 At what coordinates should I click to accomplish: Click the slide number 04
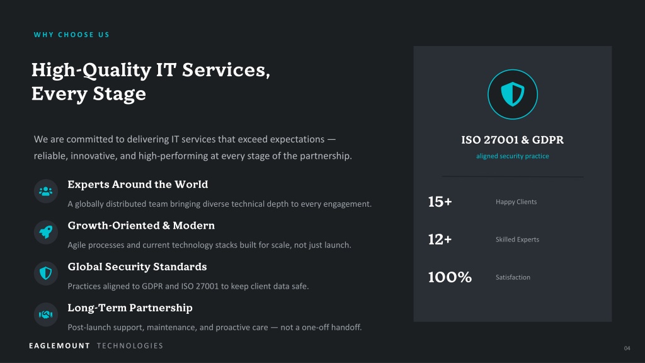coord(627,348)
